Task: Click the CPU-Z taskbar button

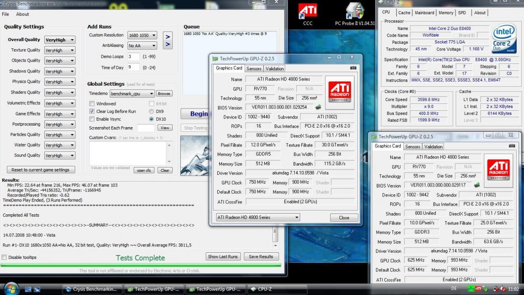Action: (x=277, y=289)
